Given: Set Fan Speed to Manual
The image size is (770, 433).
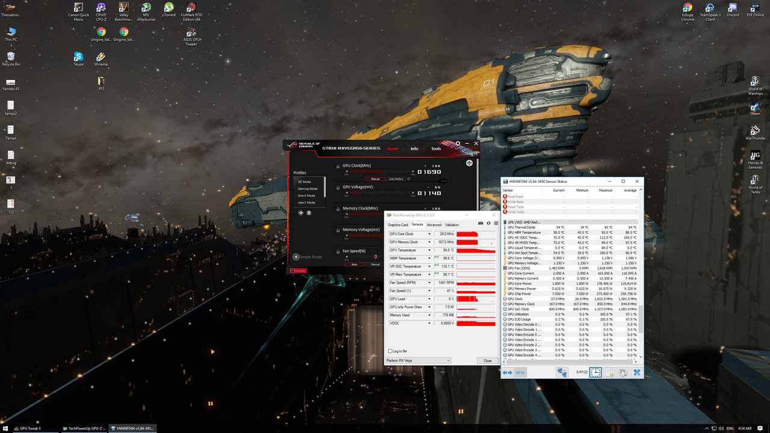Looking at the screenshot, I should (375, 264).
